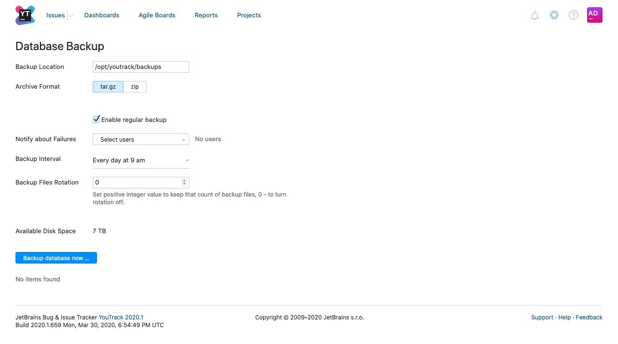
Task: Click the 'No users' text
Action: (208, 139)
